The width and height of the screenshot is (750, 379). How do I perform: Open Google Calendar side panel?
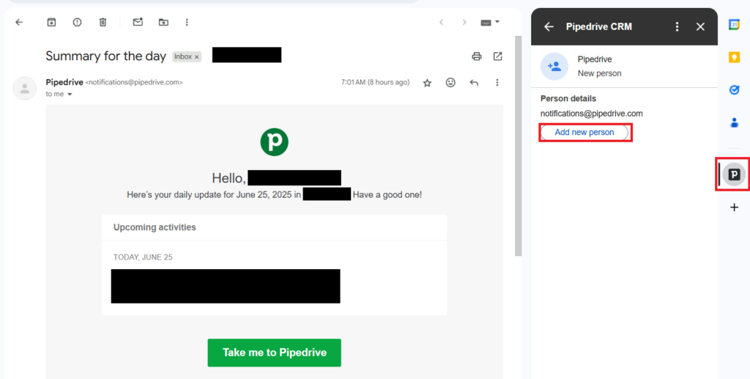[734, 24]
